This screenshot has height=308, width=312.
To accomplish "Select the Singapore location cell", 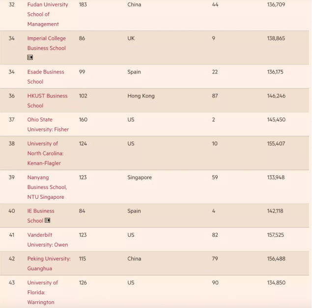I will [x=139, y=178].
